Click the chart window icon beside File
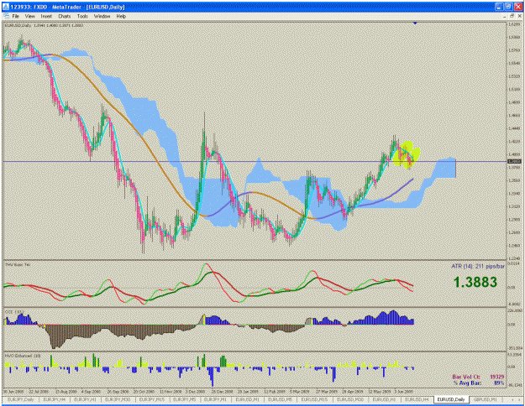525x406 pixels. tap(6, 16)
